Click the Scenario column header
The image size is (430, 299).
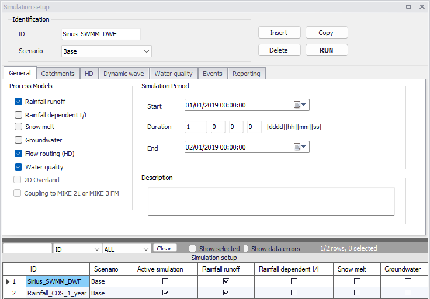tap(112, 269)
